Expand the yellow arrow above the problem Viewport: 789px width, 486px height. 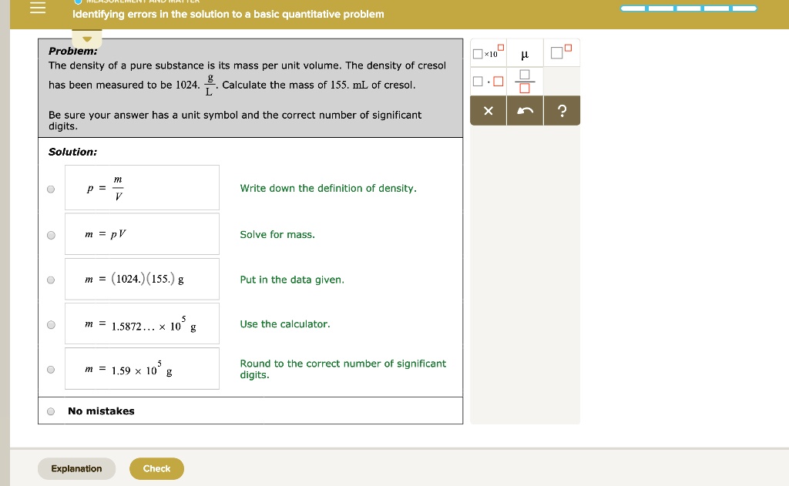pos(87,37)
